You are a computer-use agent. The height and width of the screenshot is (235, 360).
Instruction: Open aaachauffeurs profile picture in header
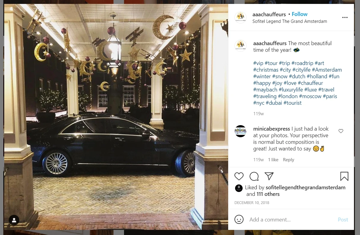[x=241, y=17]
